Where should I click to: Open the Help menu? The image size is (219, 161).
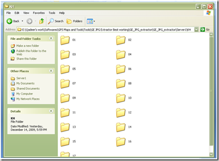(x=62, y=13)
